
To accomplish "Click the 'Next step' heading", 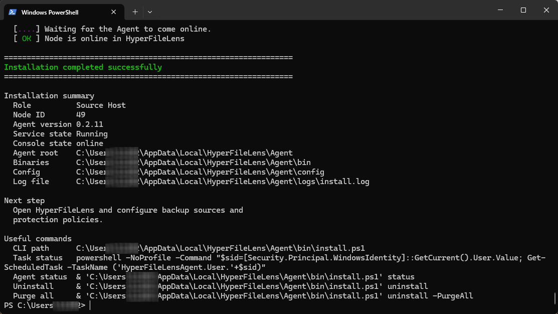I will (x=24, y=201).
